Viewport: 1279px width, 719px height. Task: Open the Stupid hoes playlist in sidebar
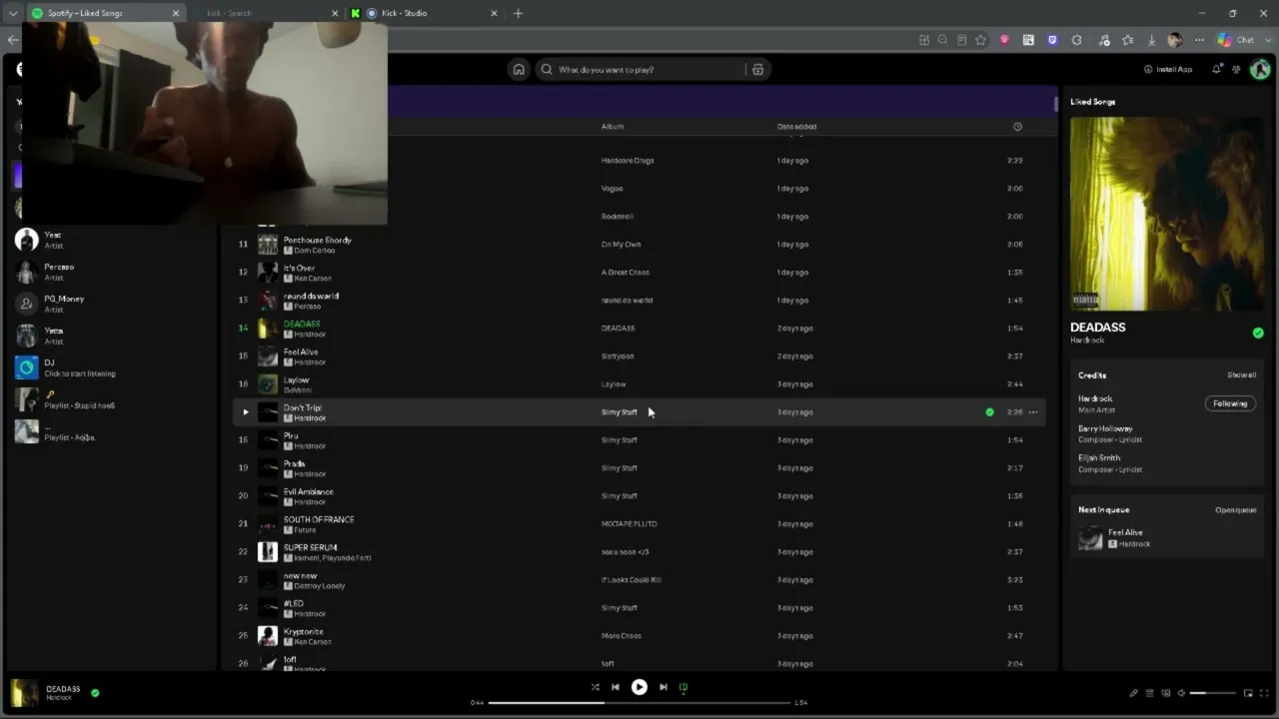pos(110,399)
